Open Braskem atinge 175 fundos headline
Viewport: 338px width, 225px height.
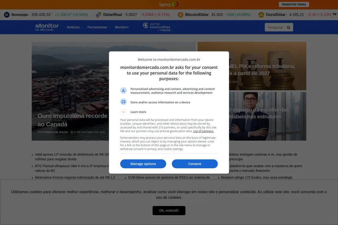tap(257, 178)
